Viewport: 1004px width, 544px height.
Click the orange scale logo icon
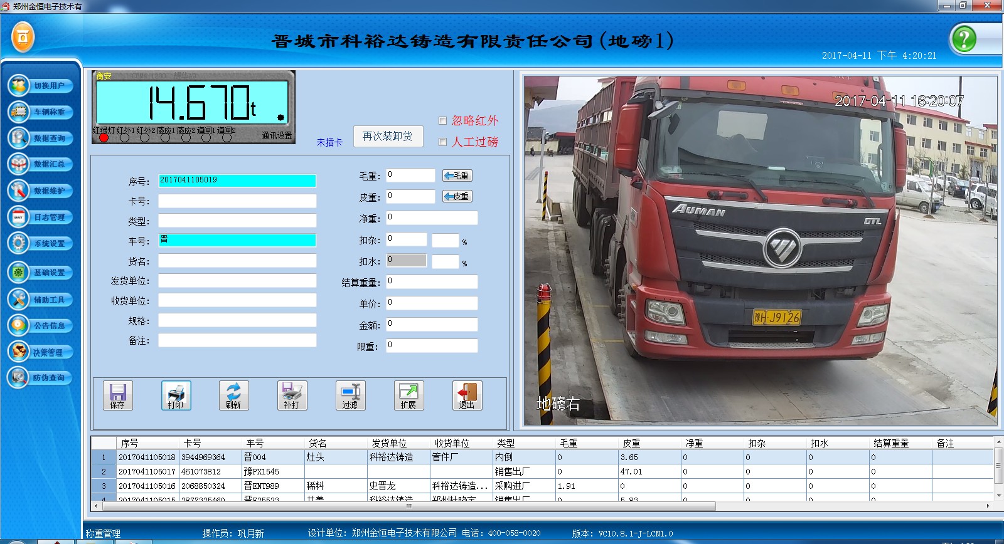(x=23, y=38)
